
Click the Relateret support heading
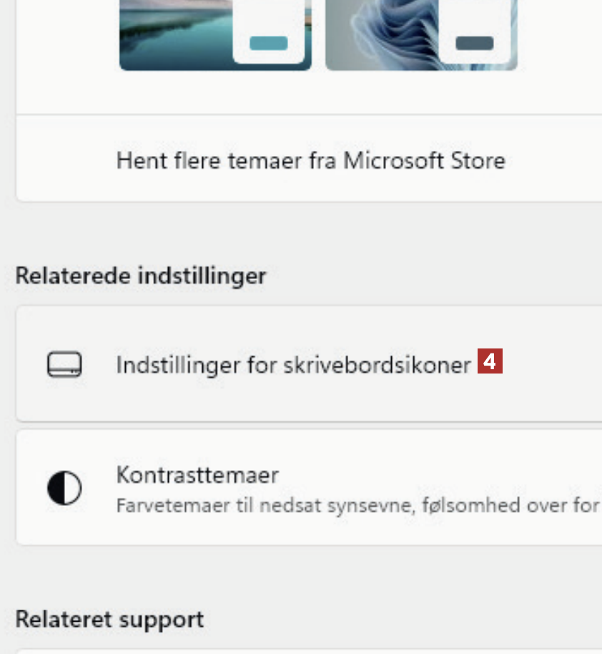click(109, 619)
